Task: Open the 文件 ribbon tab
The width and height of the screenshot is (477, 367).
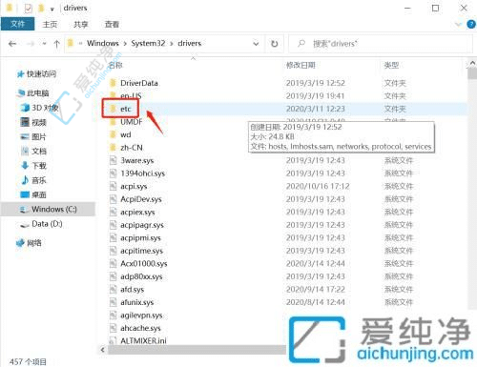Action: 17,24
